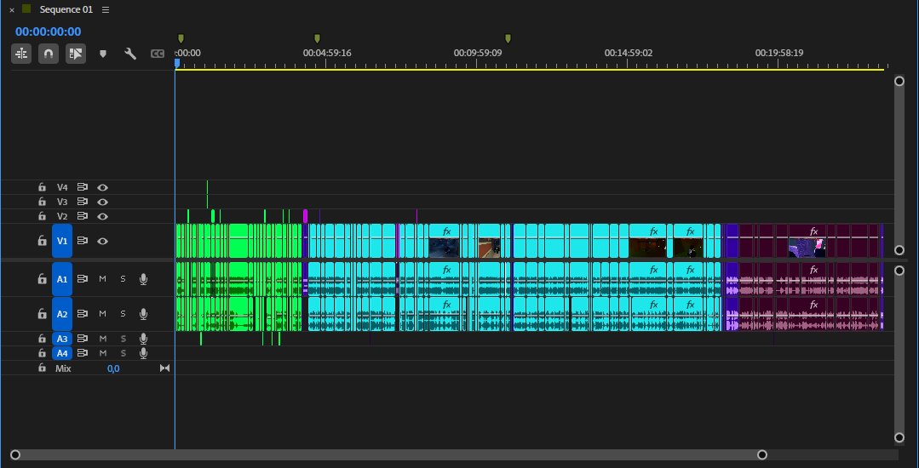Toggle lock on track V1

(42, 241)
